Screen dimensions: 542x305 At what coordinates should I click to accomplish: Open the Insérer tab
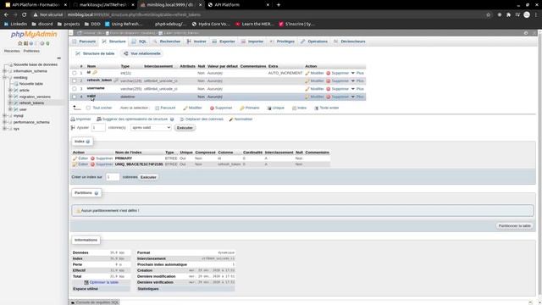click(196, 42)
